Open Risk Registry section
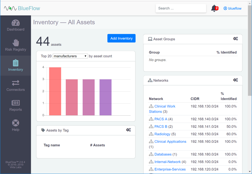Screen dimensions: 252x174 pyautogui.click(x=15, y=46)
